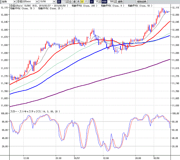This screenshot has height=160, width=180.
Task: Switch to weekly bars with 週 button
Action: (x=74, y=2)
